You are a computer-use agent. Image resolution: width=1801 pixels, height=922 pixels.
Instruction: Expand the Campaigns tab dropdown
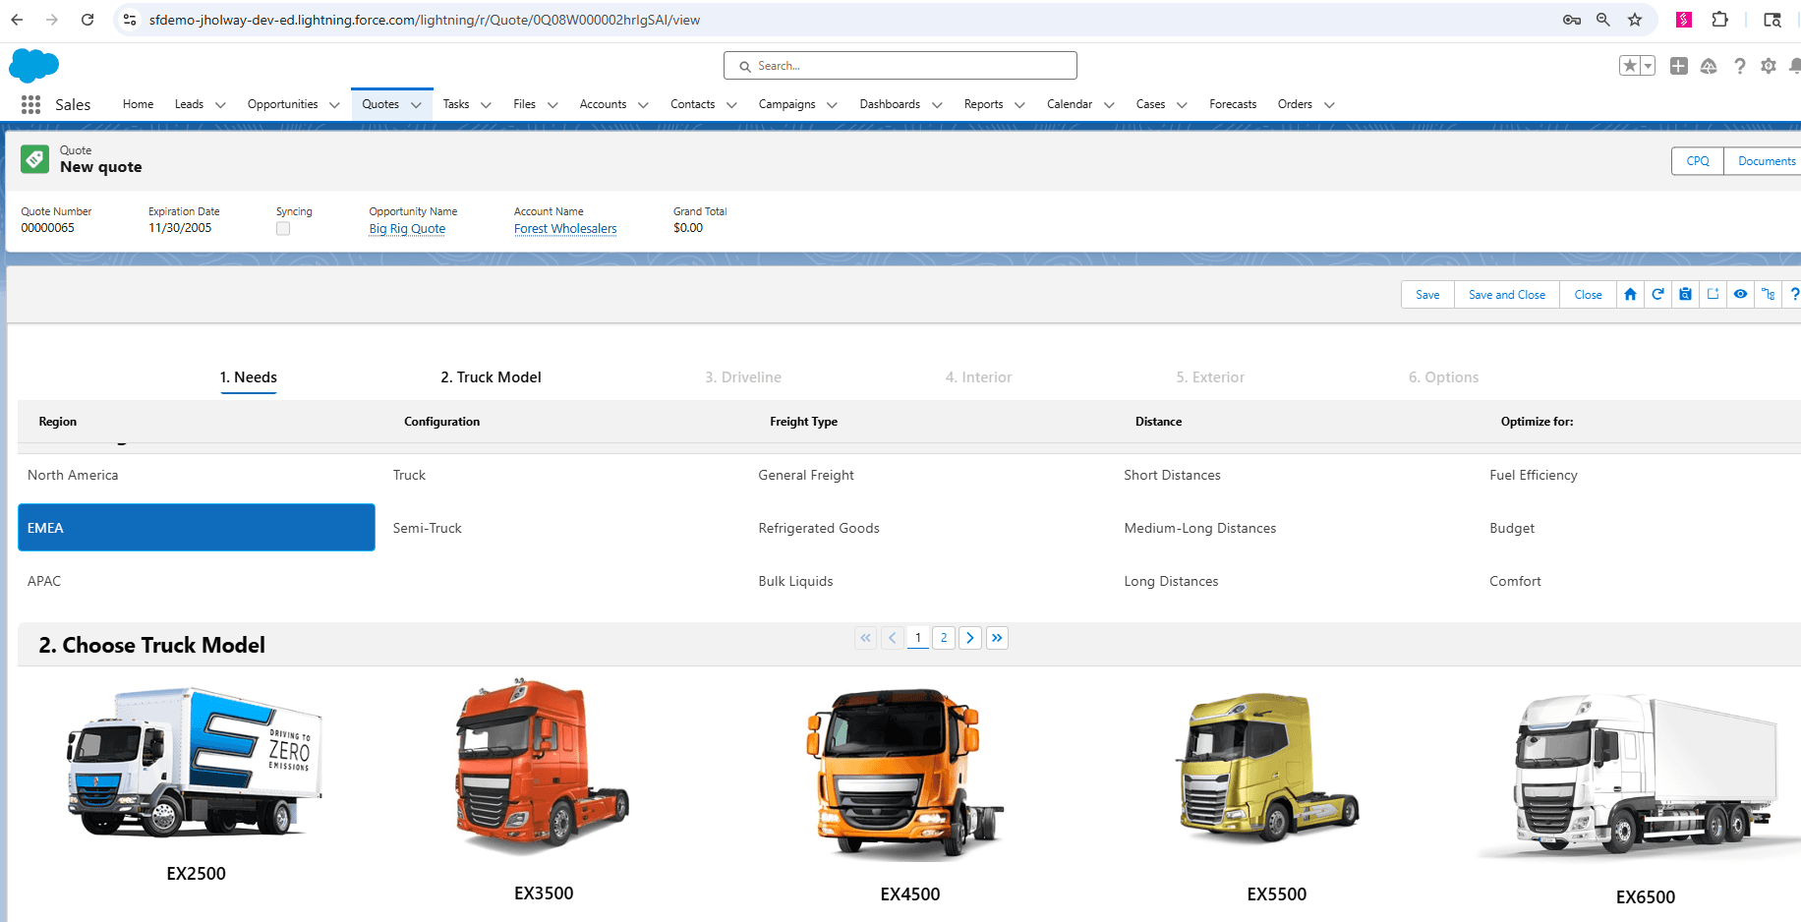[x=832, y=105]
